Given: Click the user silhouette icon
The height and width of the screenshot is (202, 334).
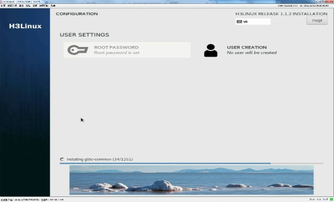Looking at the screenshot, I should click(x=210, y=50).
